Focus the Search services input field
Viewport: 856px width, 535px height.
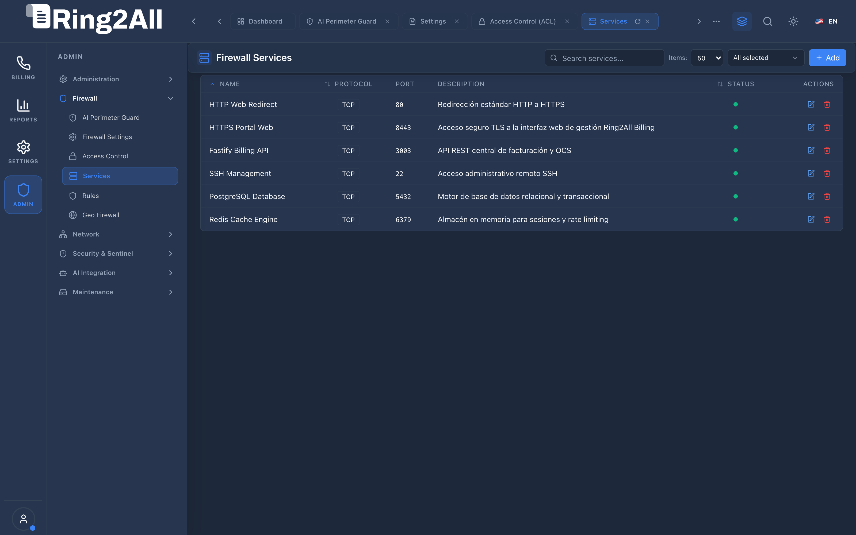coord(604,58)
